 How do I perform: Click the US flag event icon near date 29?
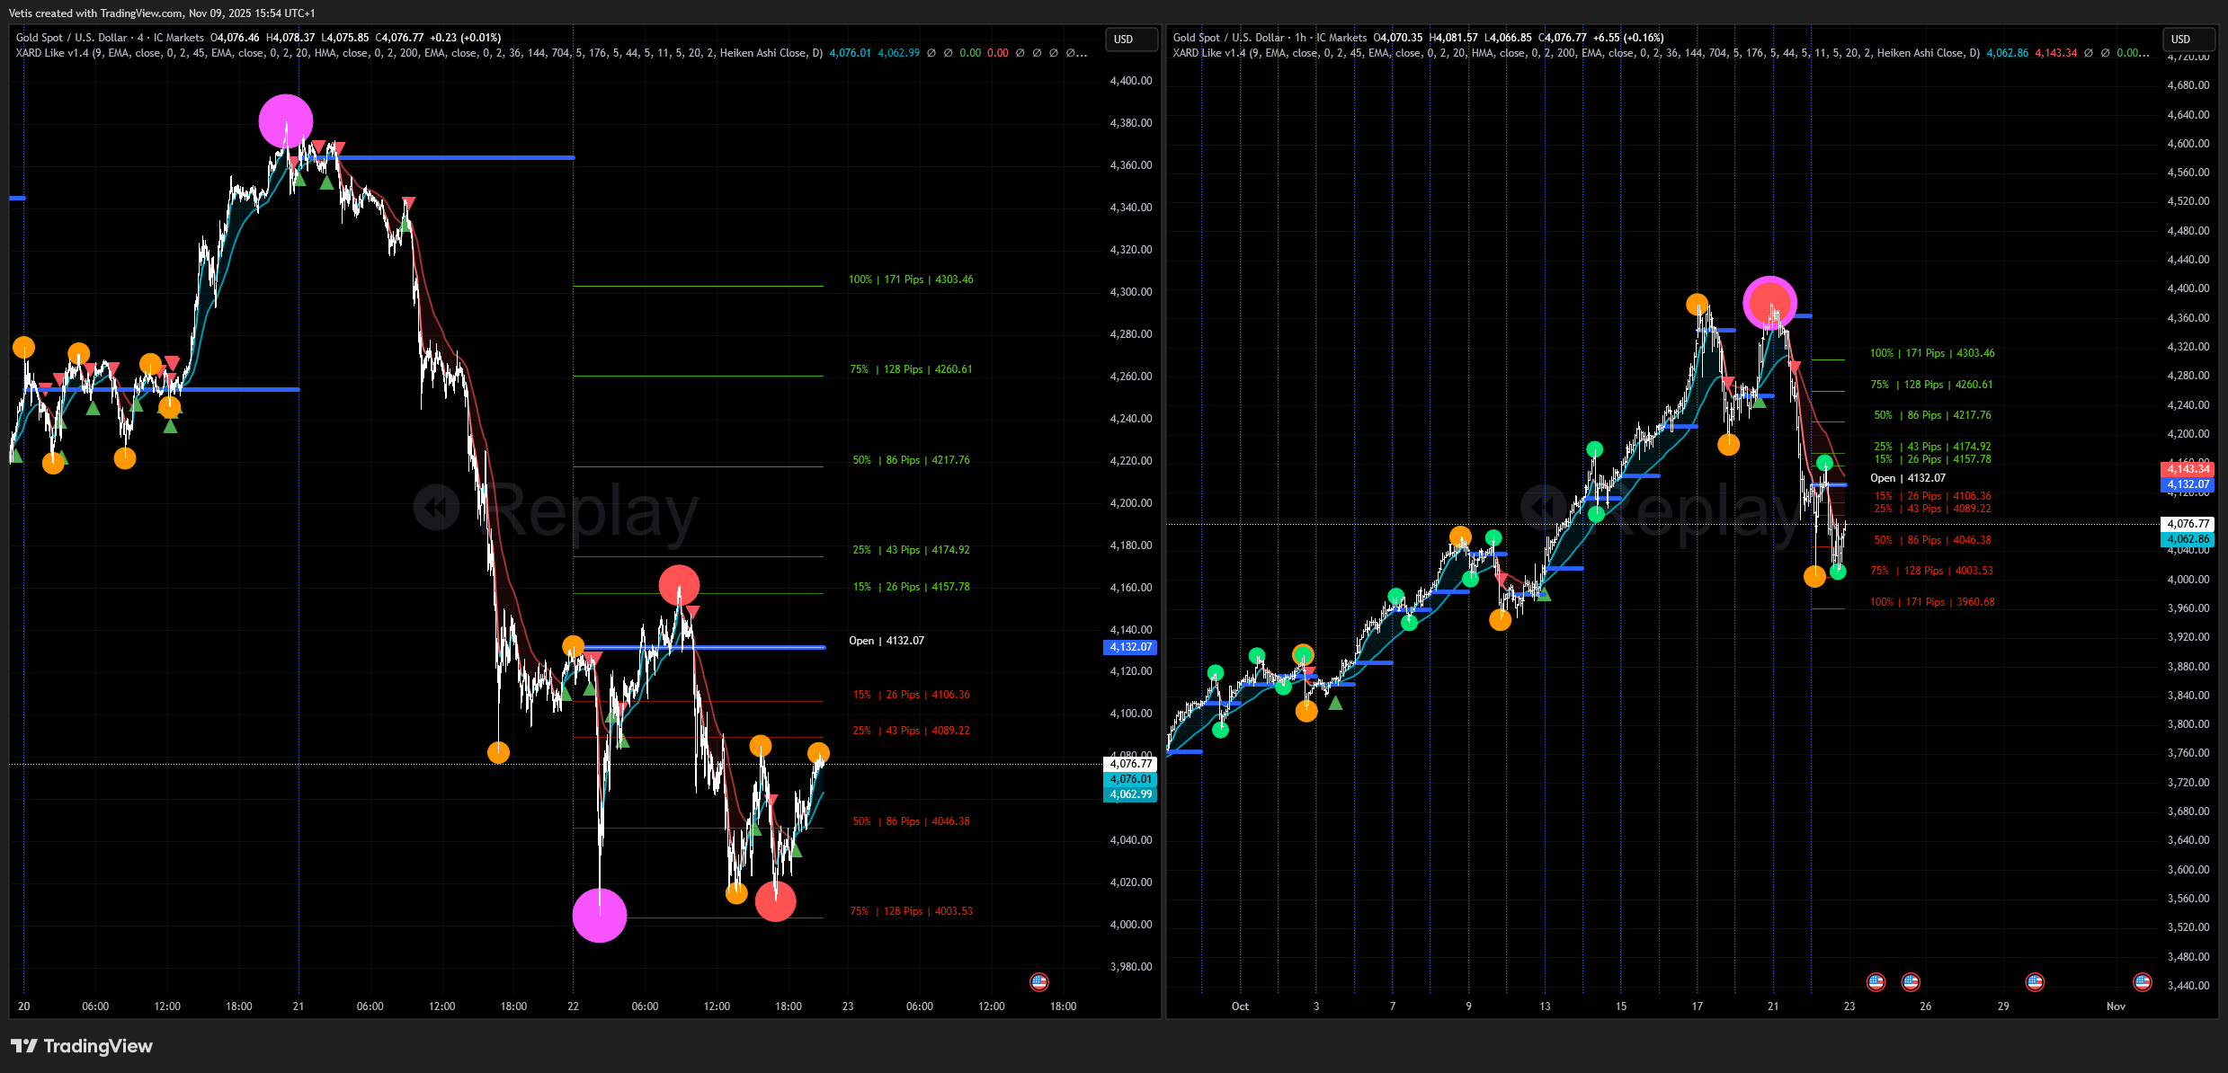coord(2035,981)
